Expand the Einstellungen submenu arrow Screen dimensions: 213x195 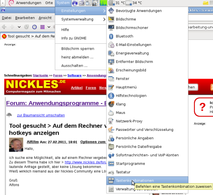pos(104,11)
